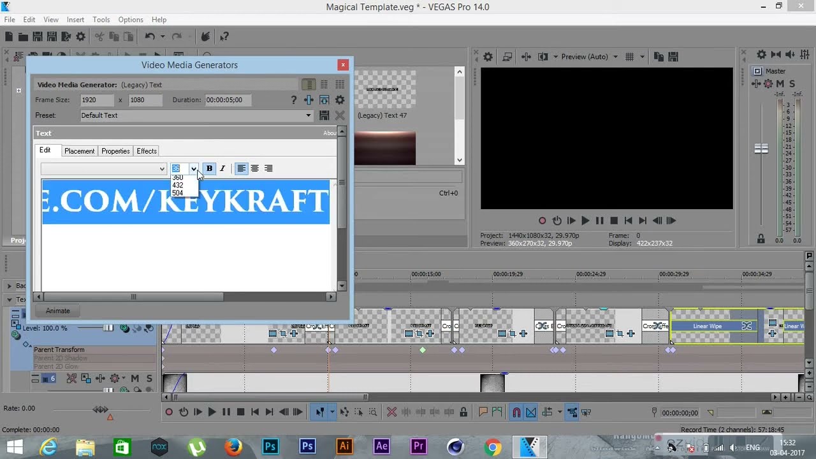Viewport: 816px width, 459px height.
Task: Create a new project from main toolbar
Action: point(9,37)
